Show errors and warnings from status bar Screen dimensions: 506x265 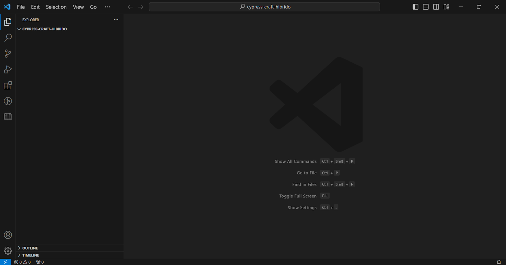coord(22,262)
